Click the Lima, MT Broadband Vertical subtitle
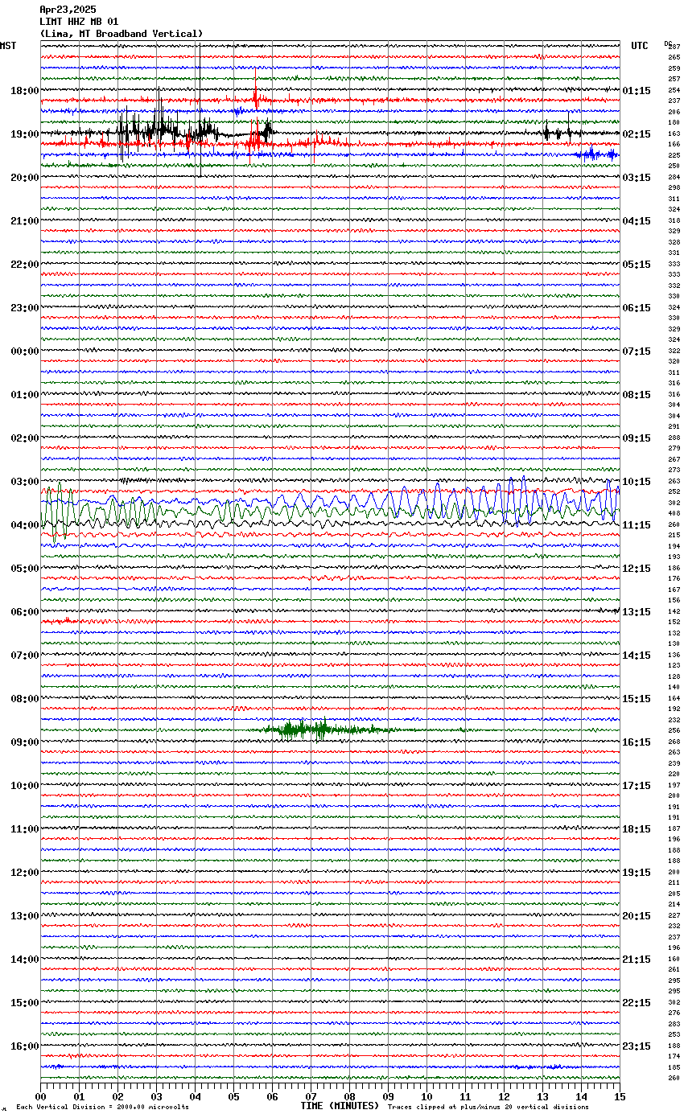 (121, 34)
